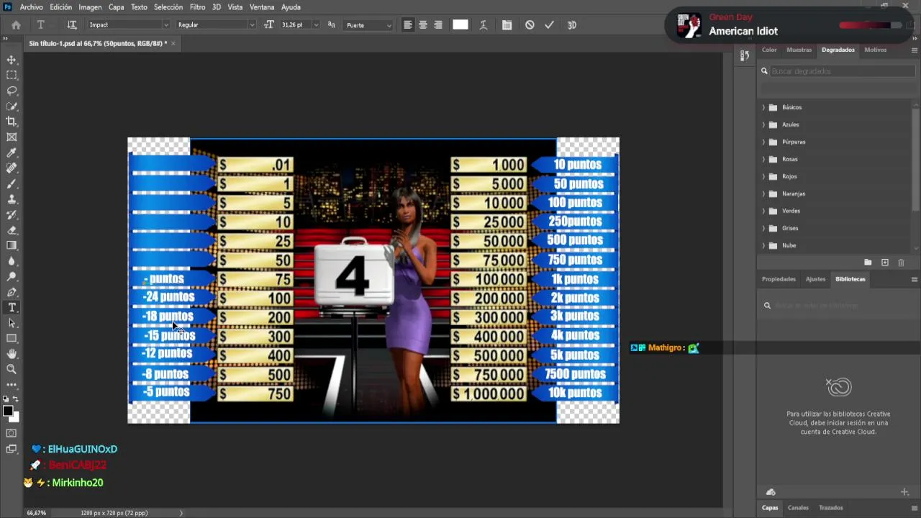921x518 pixels.
Task: Delete gradient trash button
Action: pyautogui.click(x=901, y=263)
